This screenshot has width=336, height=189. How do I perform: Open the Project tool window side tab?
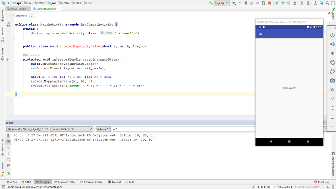coord(2,15)
